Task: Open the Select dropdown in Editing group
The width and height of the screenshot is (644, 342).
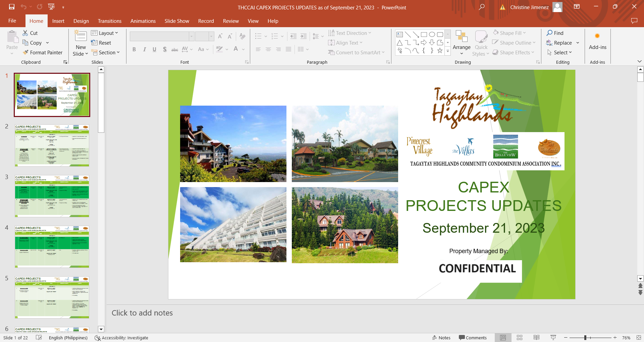Action: tap(559, 52)
